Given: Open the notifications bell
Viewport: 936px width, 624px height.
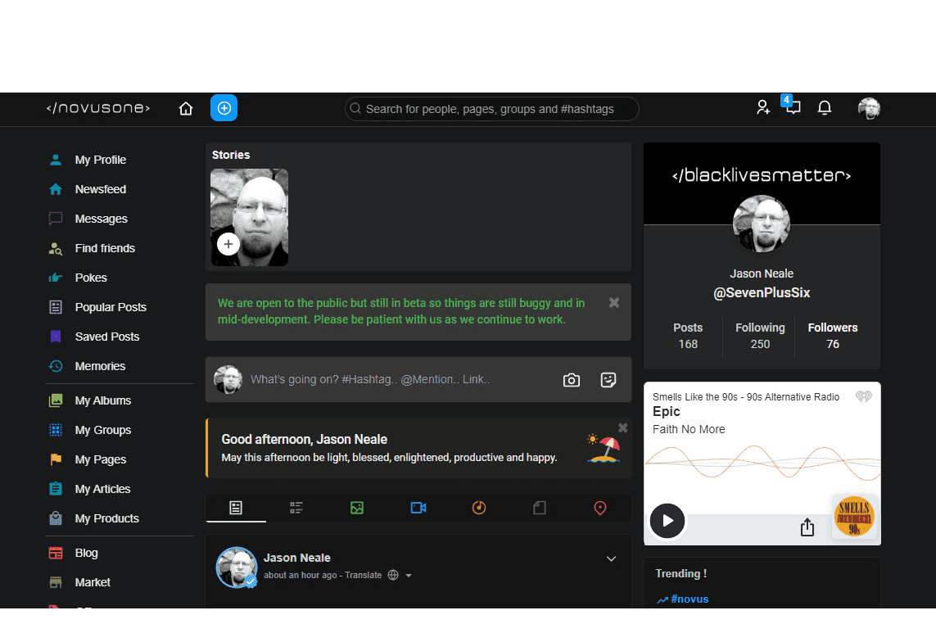Looking at the screenshot, I should pyautogui.click(x=825, y=108).
